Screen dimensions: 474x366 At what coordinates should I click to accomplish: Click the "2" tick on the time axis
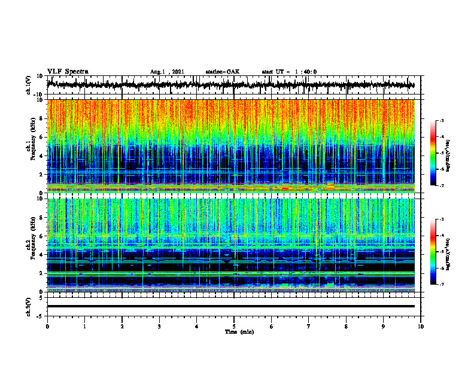pyautogui.click(x=122, y=327)
